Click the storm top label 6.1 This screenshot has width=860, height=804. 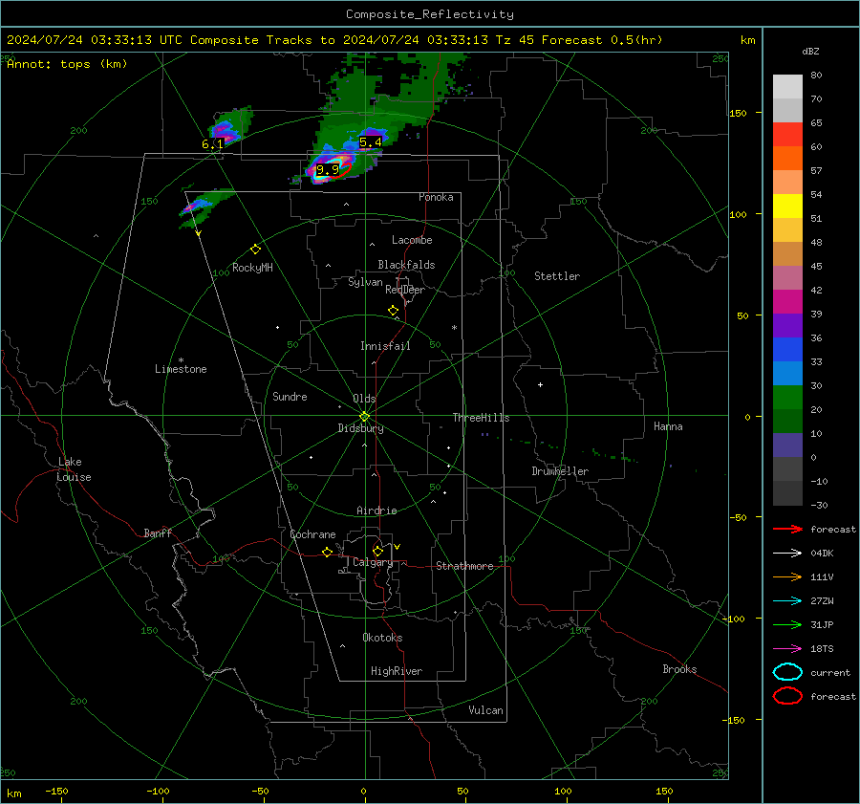[212, 144]
